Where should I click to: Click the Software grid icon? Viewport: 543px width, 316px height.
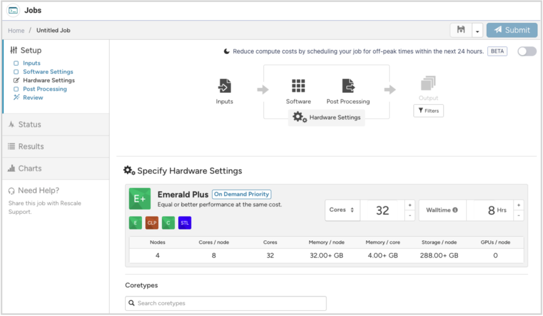pyautogui.click(x=299, y=85)
